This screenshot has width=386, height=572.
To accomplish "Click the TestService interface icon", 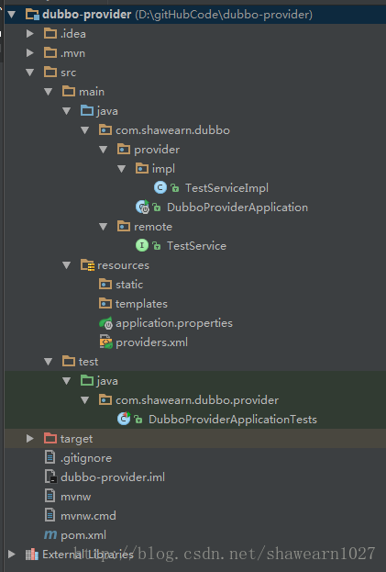I will tap(142, 245).
